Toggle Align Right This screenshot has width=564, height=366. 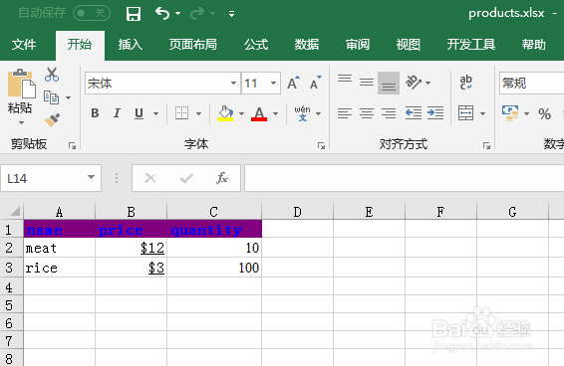389,113
